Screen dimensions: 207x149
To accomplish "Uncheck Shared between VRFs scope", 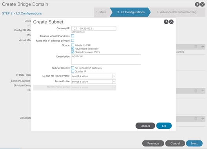I will point(73,52).
